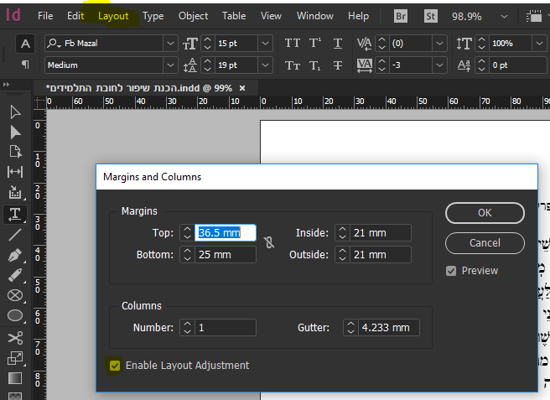Click the Bottom margin 25 mm field
The height and width of the screenshot is (400, 550).
226,255
